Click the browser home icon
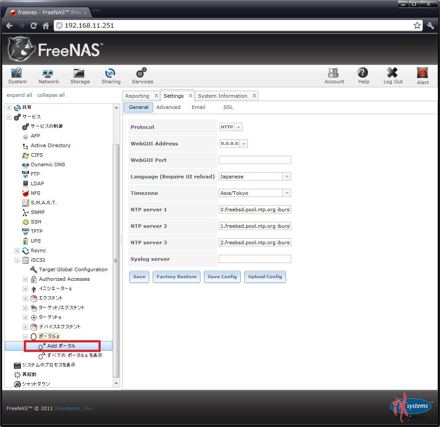The height and width of the screenshot is (427, 440). [x=46, y=26]
